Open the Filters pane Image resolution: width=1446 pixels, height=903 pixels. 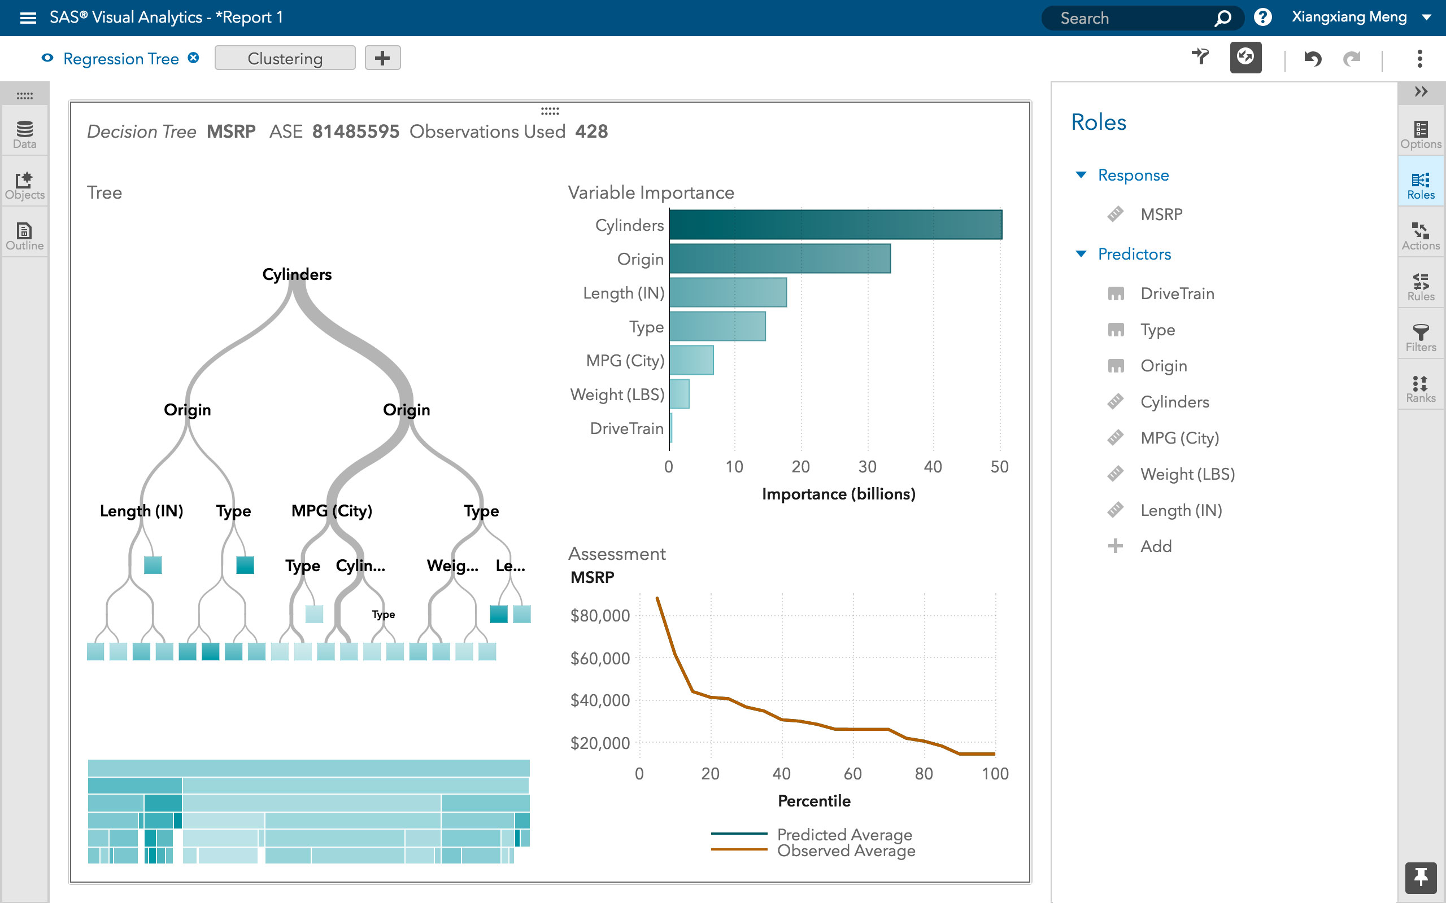(1421, 336)
